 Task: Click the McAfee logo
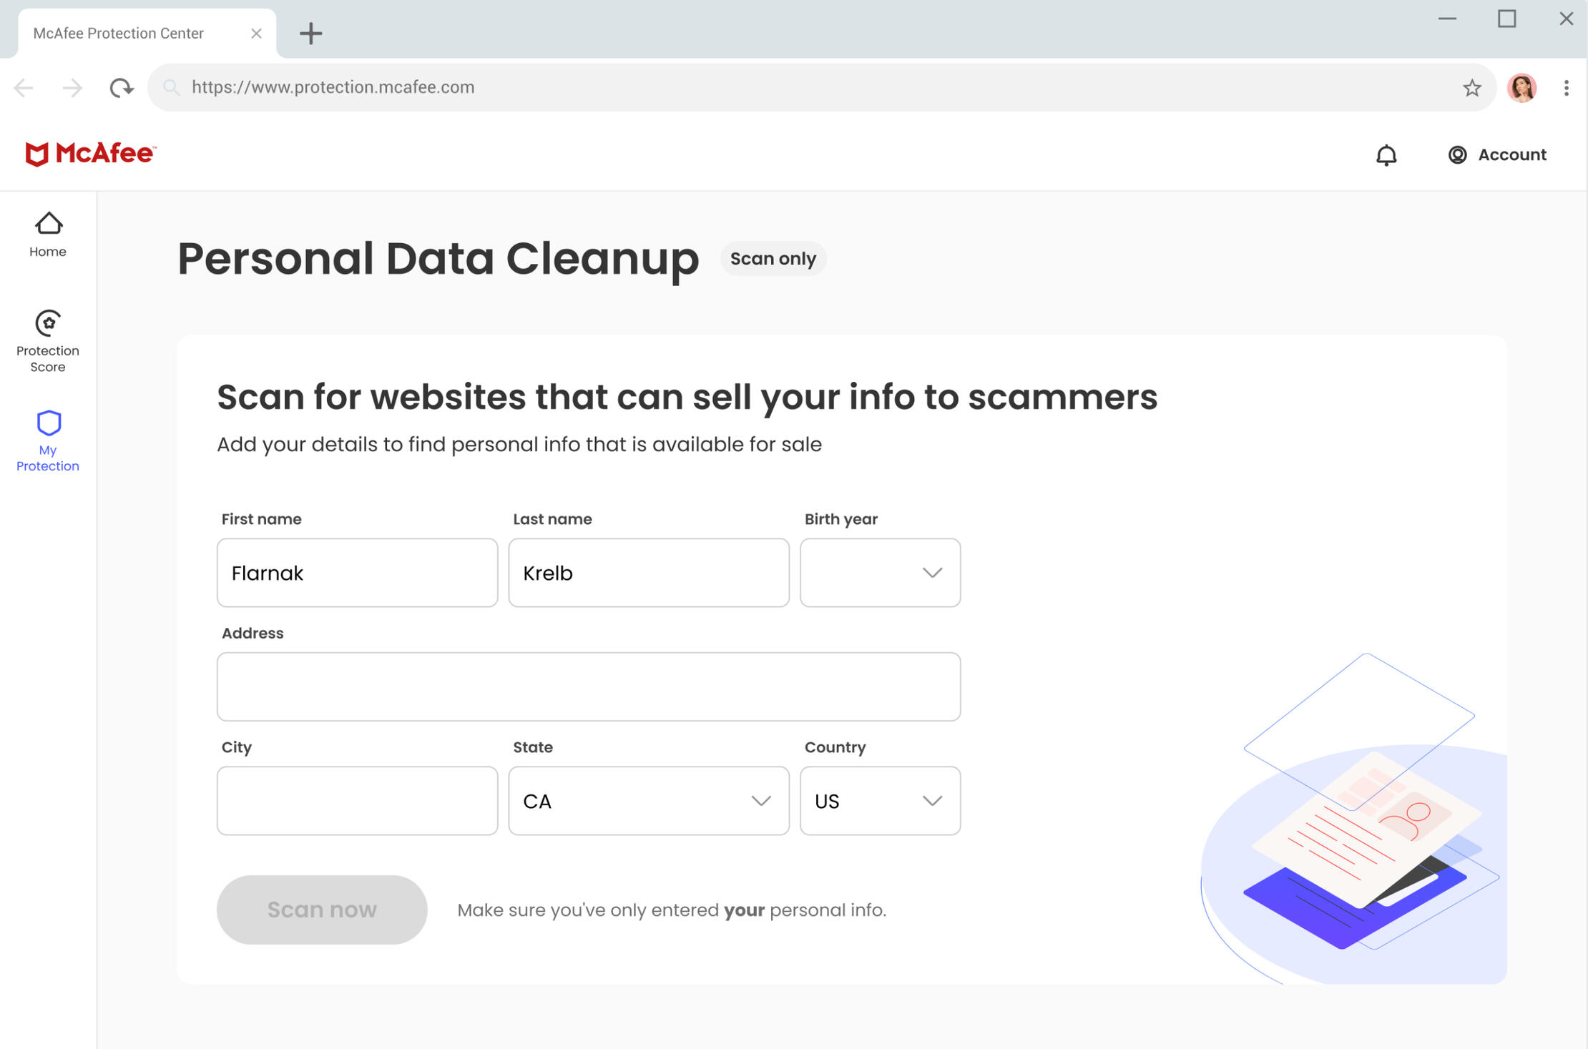pos(90,154)
